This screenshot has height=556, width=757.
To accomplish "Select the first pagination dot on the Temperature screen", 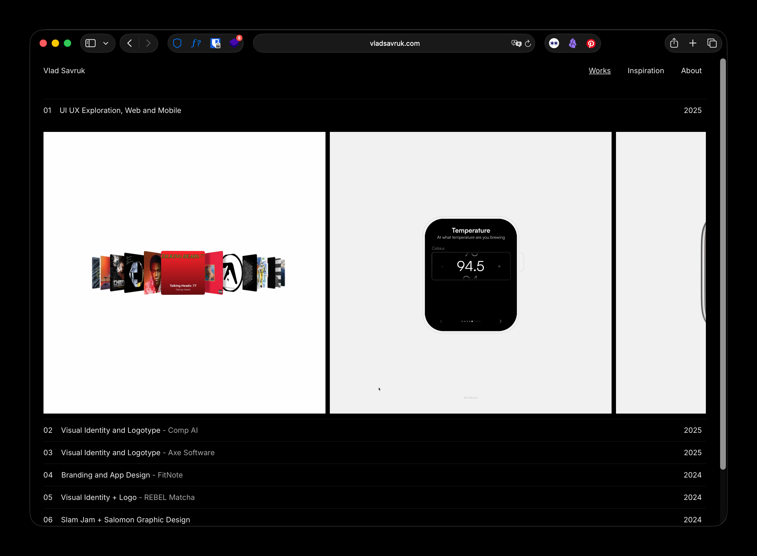I will coord(462,321).
